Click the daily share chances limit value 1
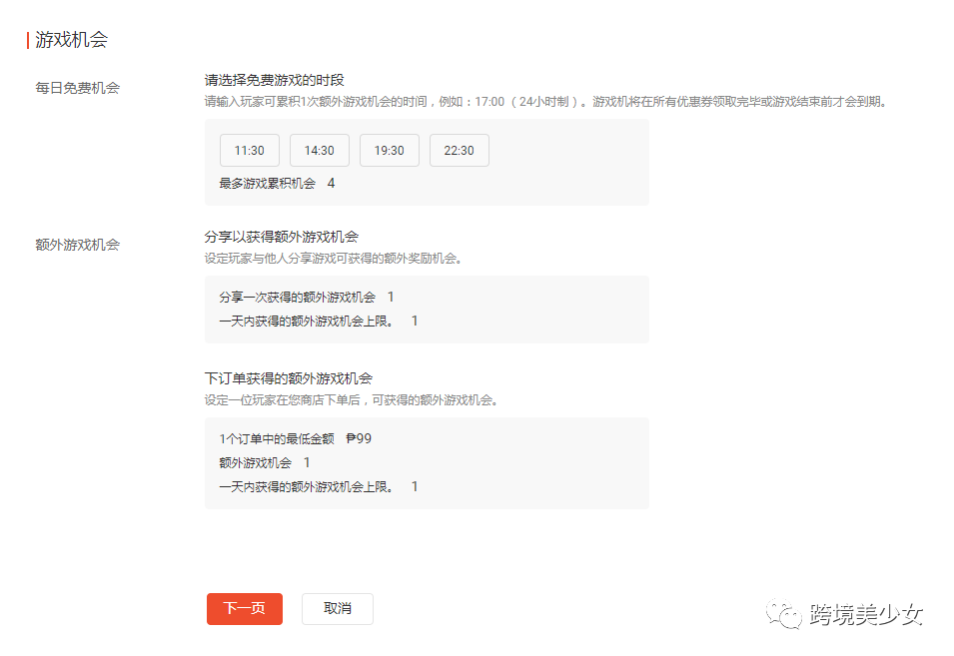This screenshot has height=656, width=954. (x=414, y=322)
